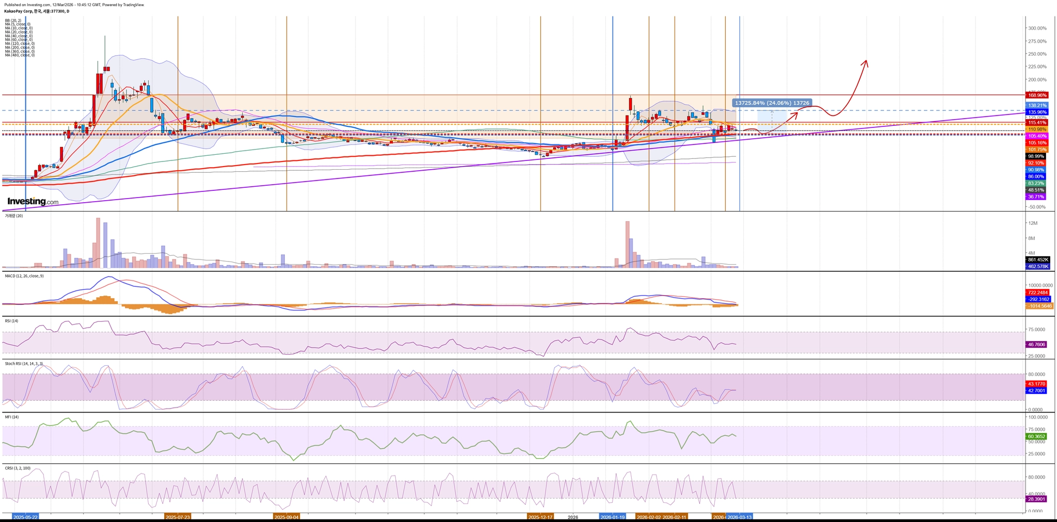Click the 105.16% red price label
1057x522 pixels.
1037,142
